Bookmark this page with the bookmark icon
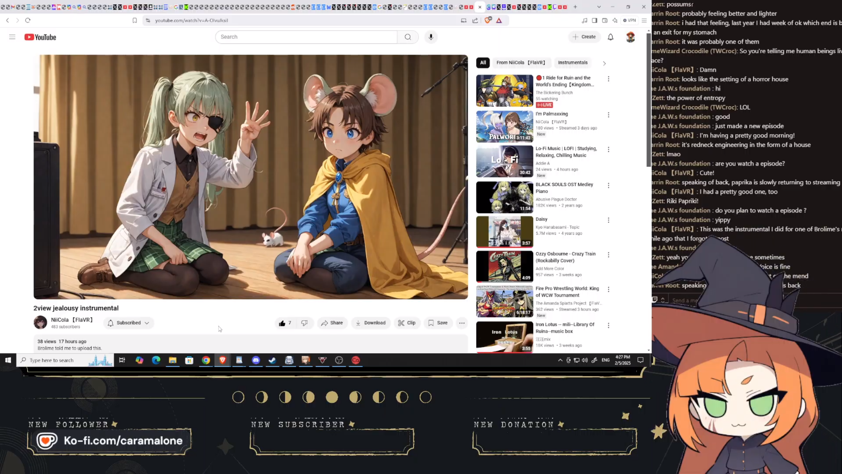 [135, 20]
